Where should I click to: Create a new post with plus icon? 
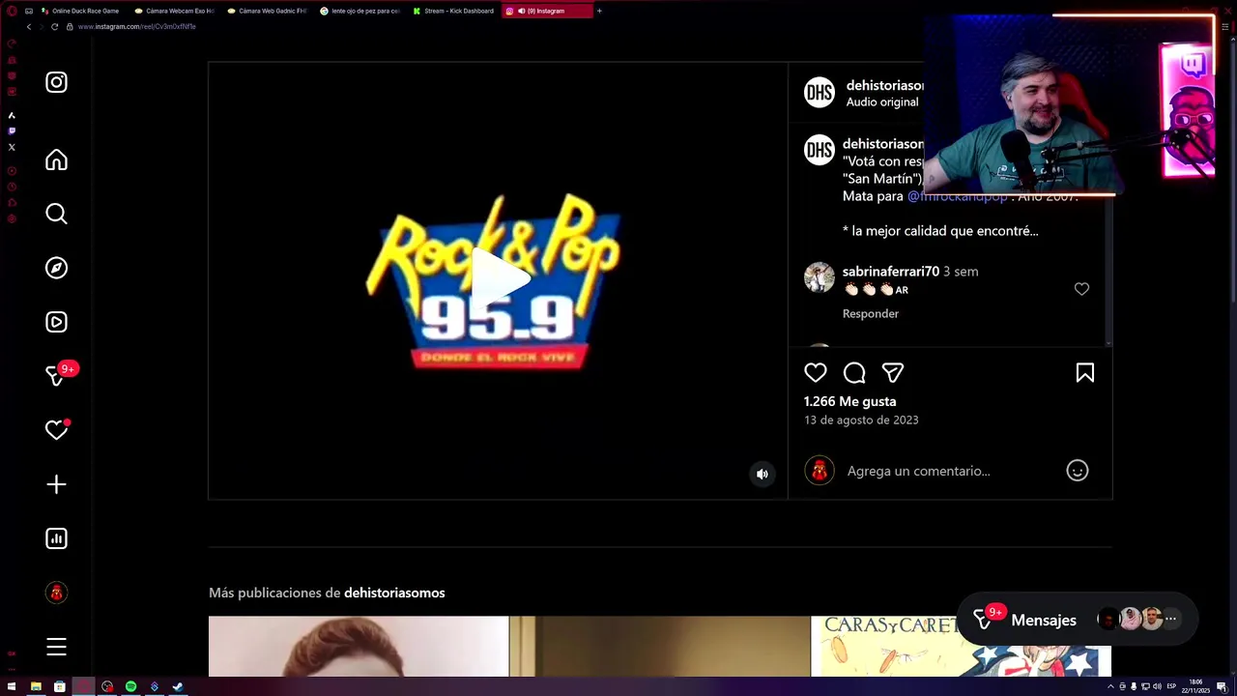56,484
